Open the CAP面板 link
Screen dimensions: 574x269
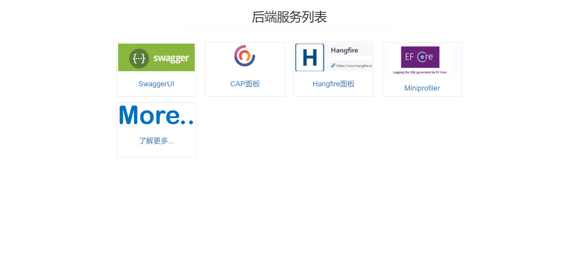coord(245,84)
